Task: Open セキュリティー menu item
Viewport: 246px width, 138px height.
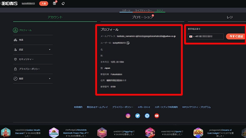Action: 33,59
